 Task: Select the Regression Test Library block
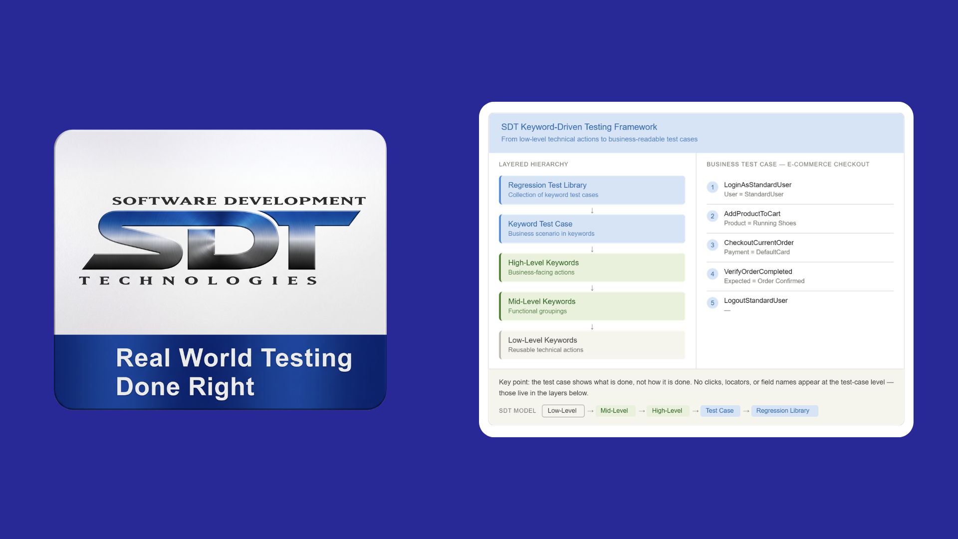click(592, 190)
